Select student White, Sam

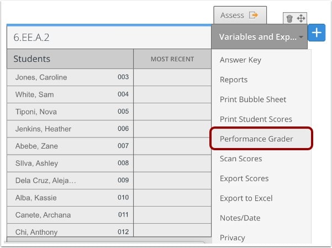(x=34, y=94)
